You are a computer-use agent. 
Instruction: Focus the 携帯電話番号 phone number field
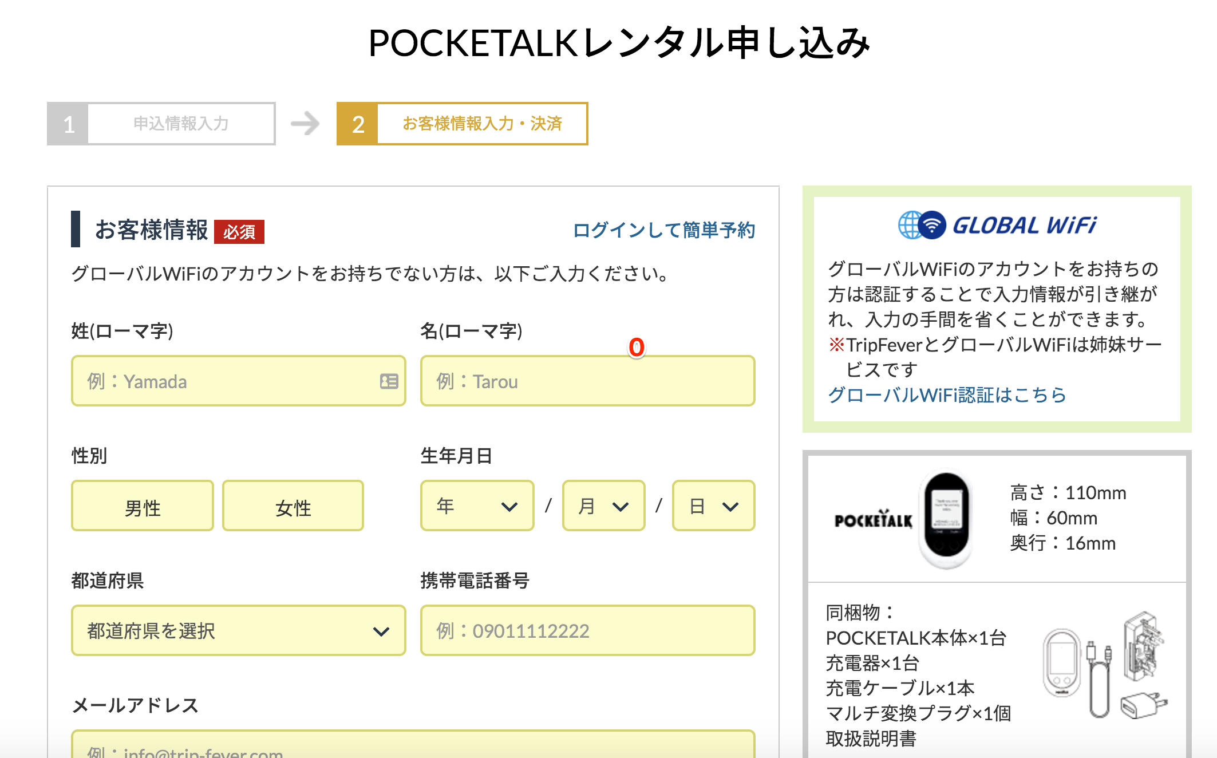(588, 630)
